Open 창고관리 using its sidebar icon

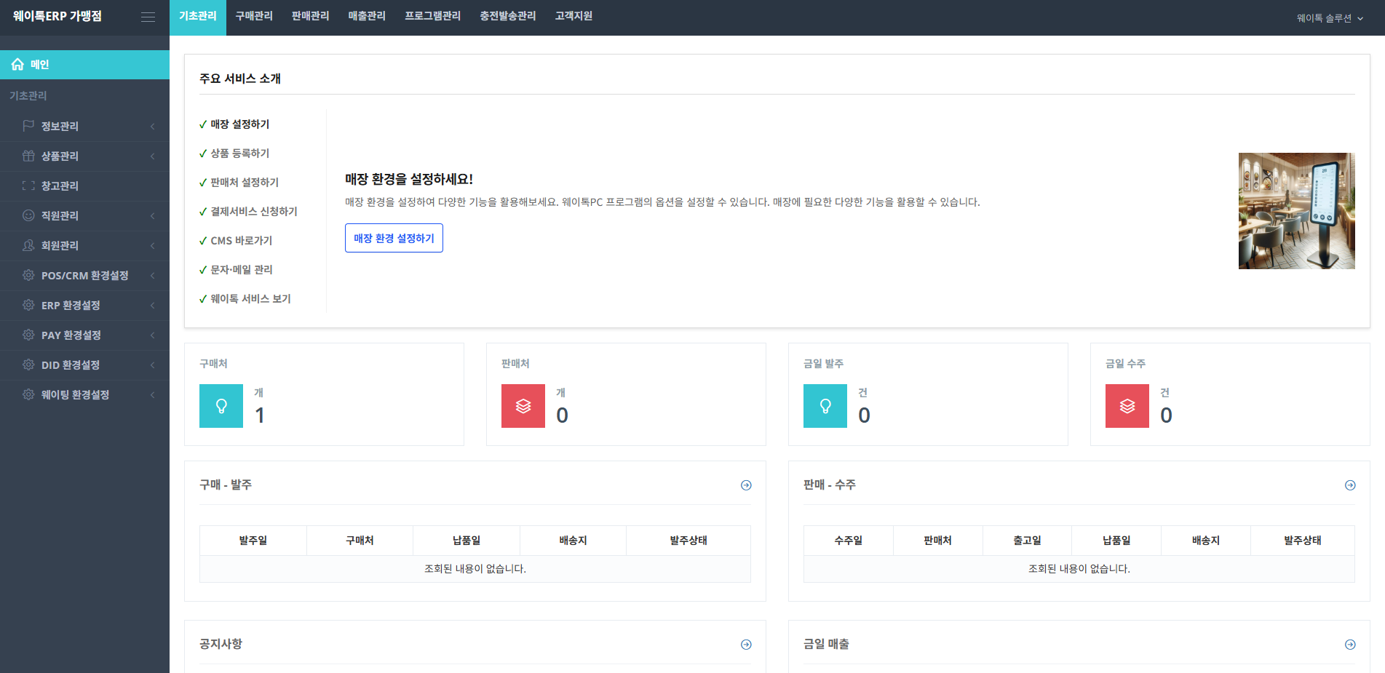[29, 186]
